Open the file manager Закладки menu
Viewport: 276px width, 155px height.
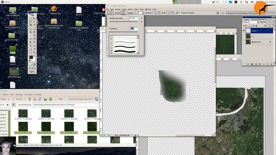point(28,95)
